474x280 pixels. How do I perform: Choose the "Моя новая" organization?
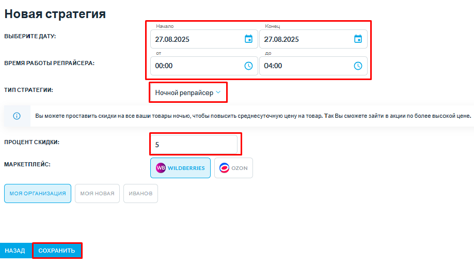pos(97,194)
